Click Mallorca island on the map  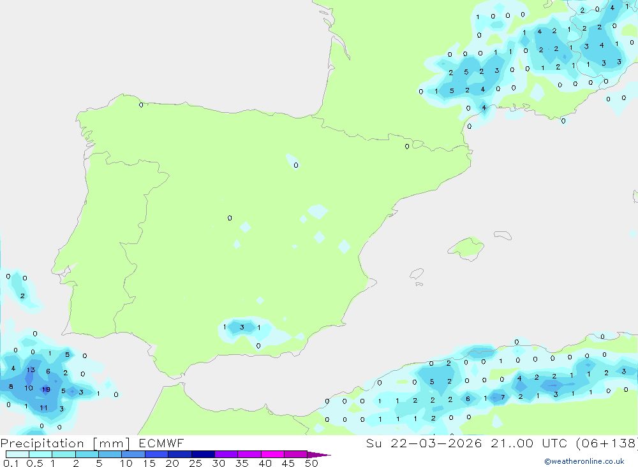click(466, 248)
